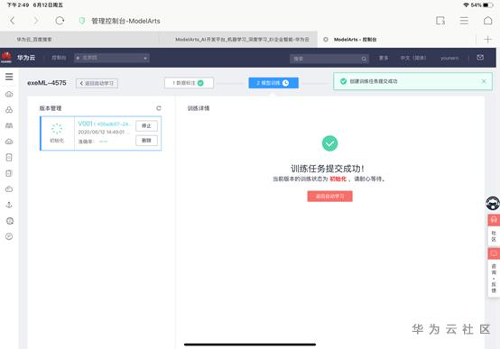The image size is (500, 349).
Task: Open the globe sidebar icon
Action: coord(10,221)
